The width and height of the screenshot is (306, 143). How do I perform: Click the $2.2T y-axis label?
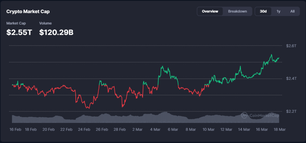click(291, 111)
